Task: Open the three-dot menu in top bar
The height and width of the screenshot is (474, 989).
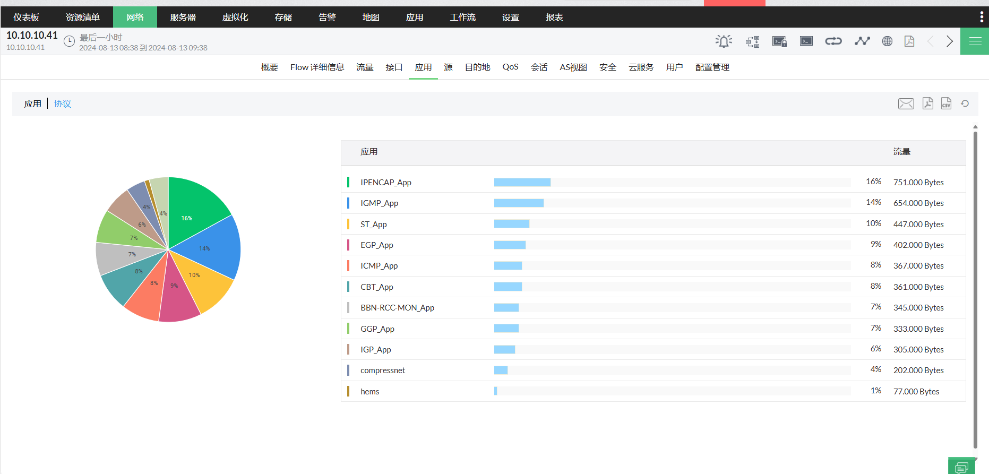Action: [981, 17]
